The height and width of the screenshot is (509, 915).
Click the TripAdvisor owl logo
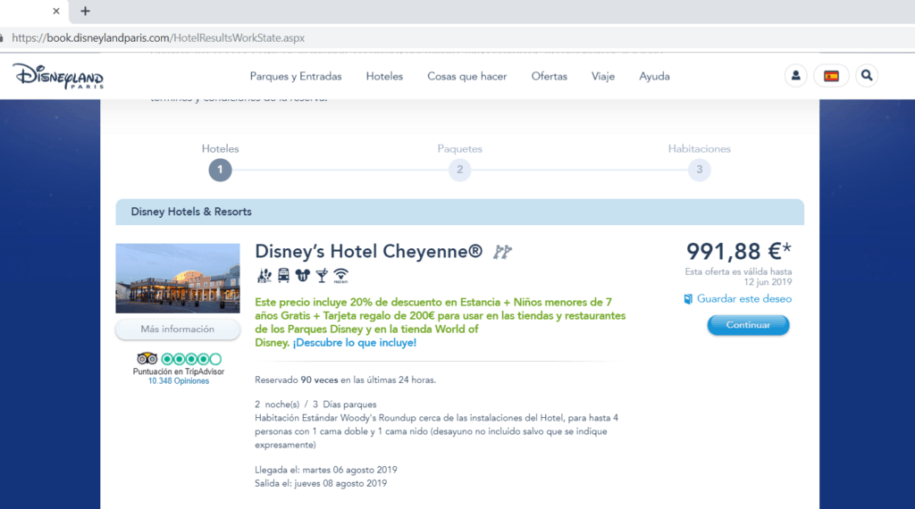[147, 359]
